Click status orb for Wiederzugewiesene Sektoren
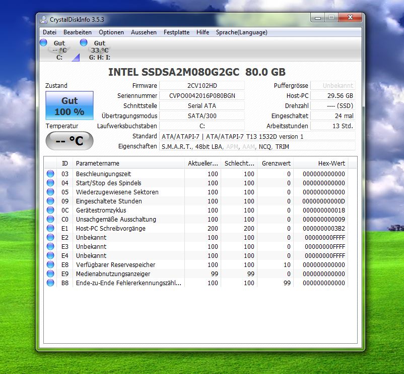Viewport: 404px width, 374px height. coord(50,192)
